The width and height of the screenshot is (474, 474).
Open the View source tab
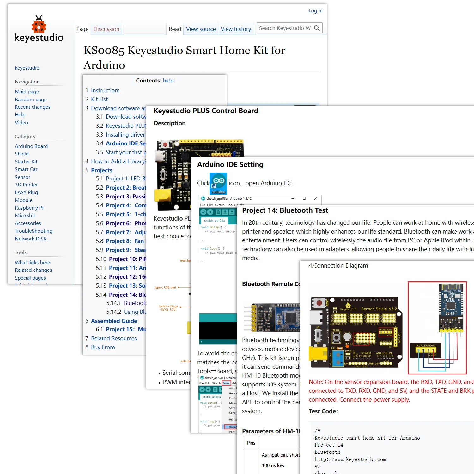(x=201, y=29)
